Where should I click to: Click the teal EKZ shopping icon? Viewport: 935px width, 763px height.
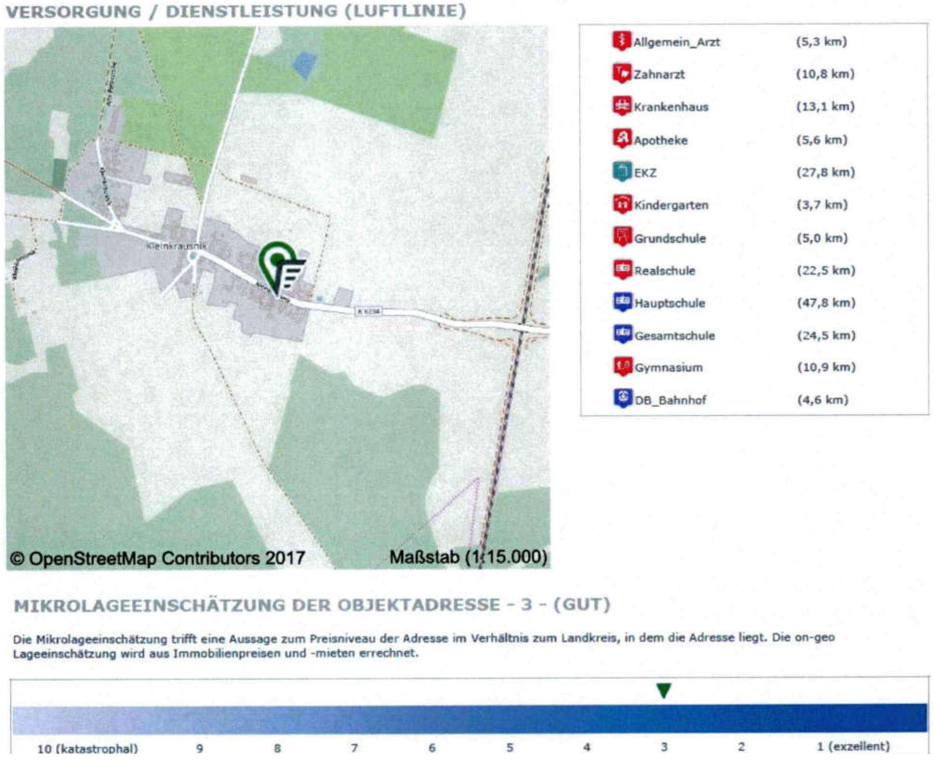(622, 172)
